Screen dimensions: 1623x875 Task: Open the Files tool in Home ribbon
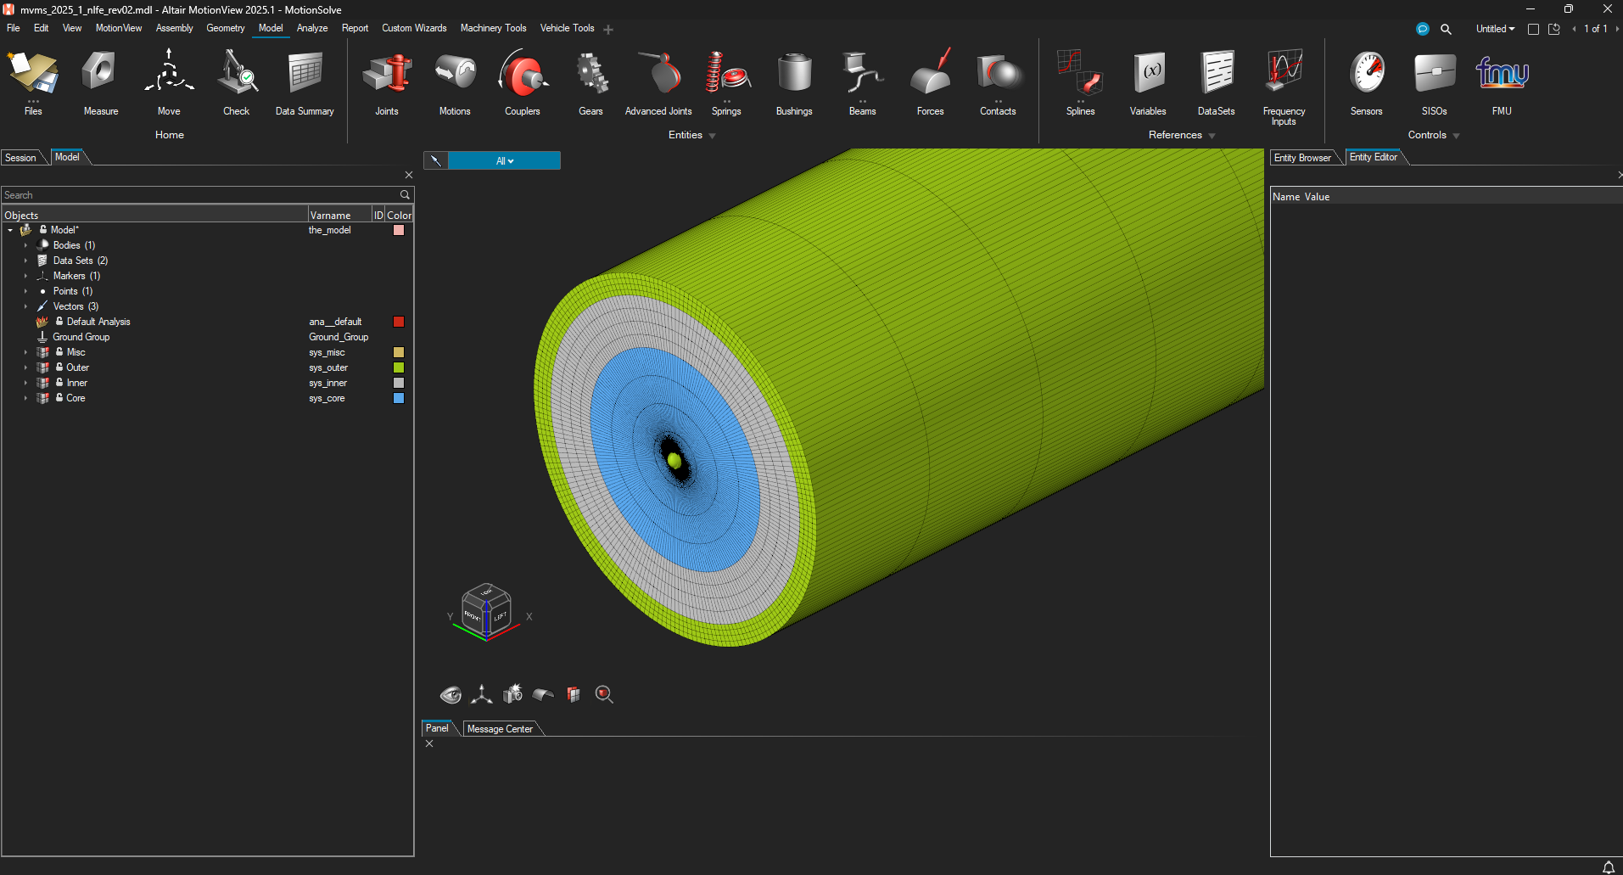click(x=33, y=82)
